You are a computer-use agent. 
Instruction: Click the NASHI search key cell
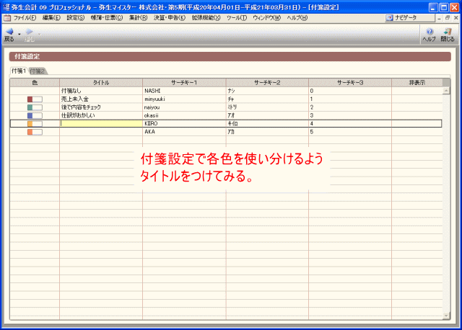[x=184, y=91]
